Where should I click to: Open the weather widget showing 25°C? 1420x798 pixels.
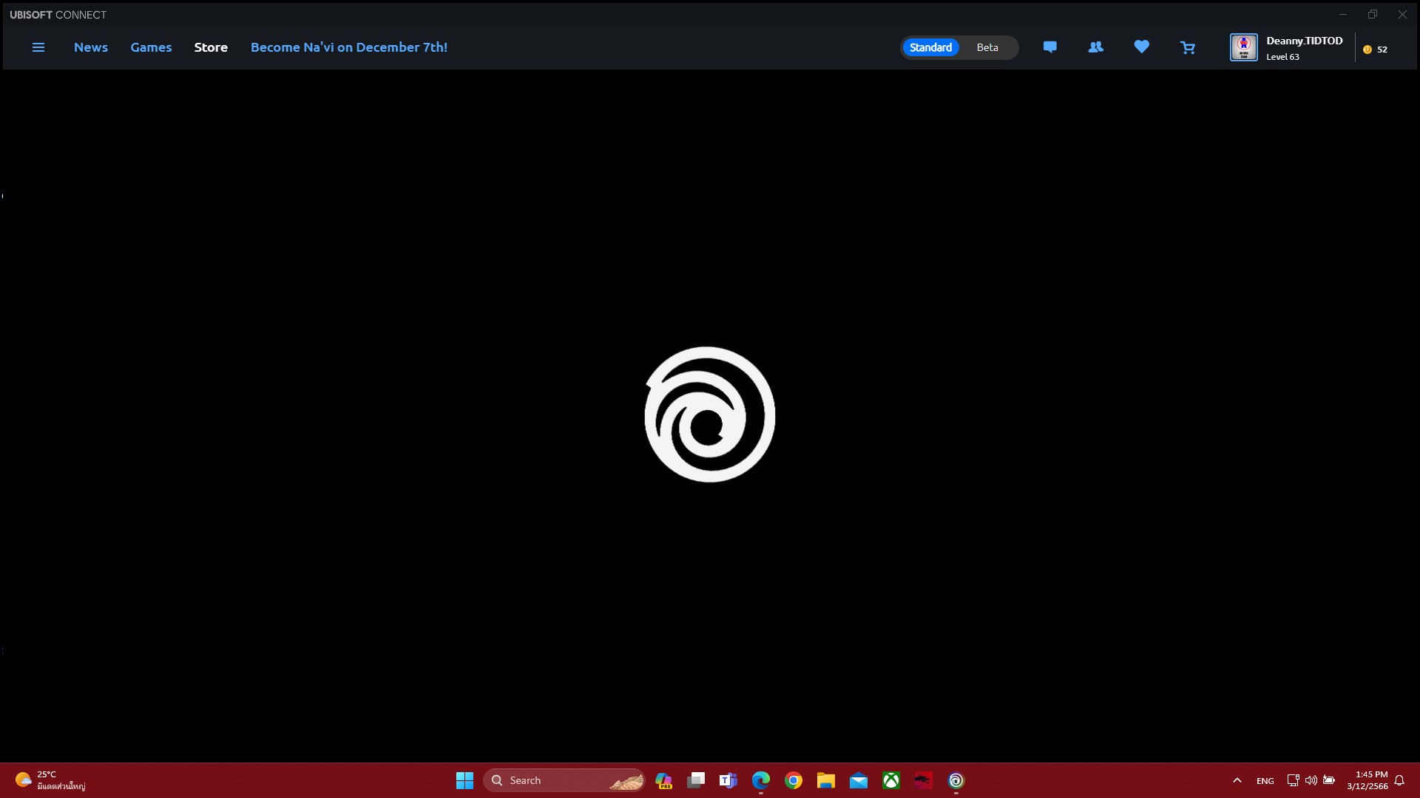pos(50,780)
